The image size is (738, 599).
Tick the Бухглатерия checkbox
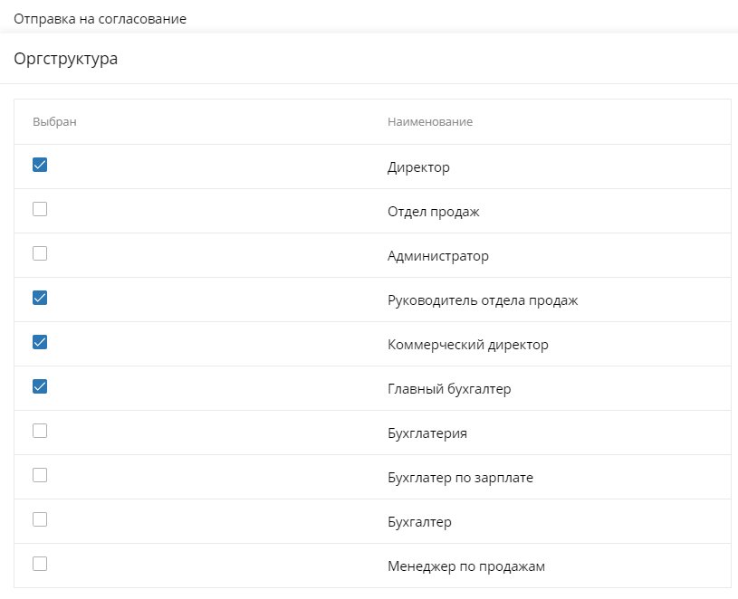[40, 431]
